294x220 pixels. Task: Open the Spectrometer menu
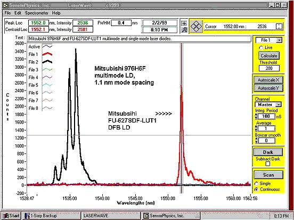coord(37,13)
